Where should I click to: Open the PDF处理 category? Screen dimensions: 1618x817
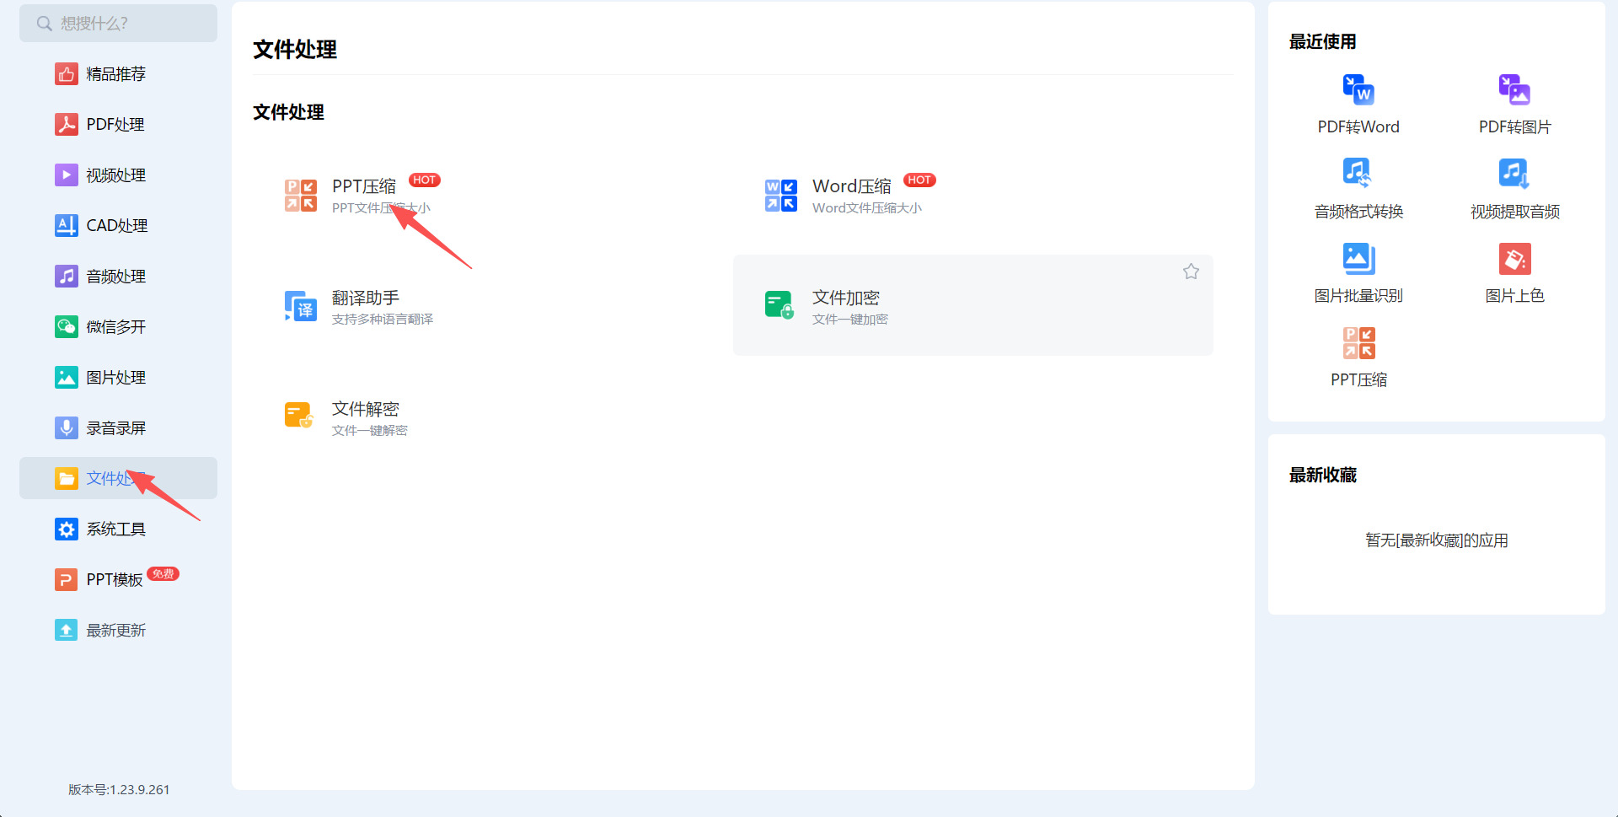[115, 125]
